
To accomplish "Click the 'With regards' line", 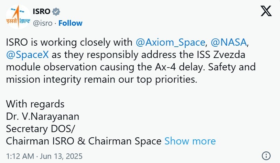I will pyautogui.click(x=35, y=104).
